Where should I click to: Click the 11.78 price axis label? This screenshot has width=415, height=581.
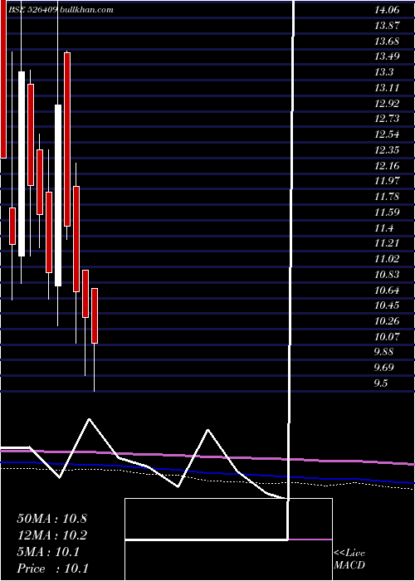pos(387,197)
